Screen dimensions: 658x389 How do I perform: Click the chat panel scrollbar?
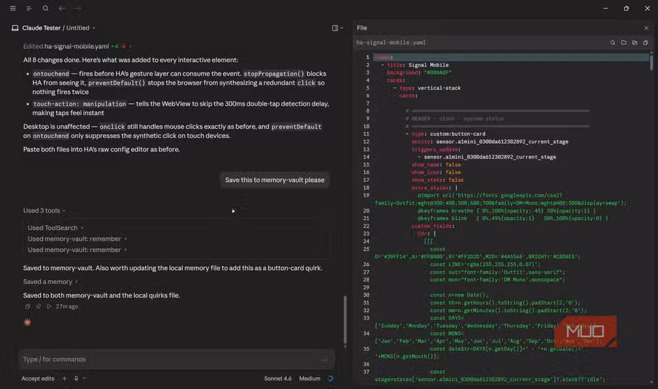pos(345,319)
